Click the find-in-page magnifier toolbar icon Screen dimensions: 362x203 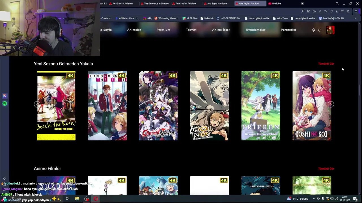(x=303, y=11)
